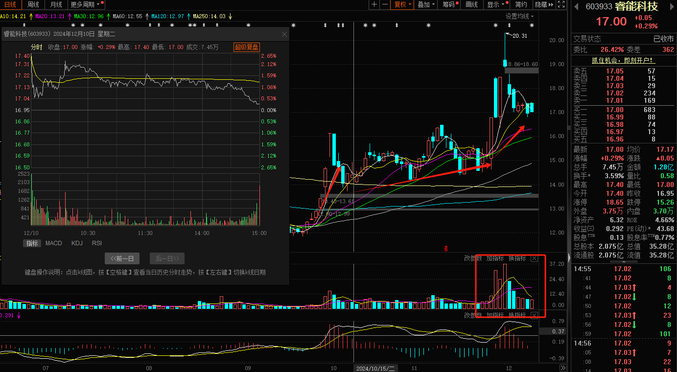Click the 后一日>> next day button
This screenshot has width=677, height=372.
coord(167,258)
